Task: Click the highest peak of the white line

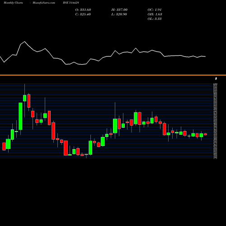Action: tap(24, 42)
